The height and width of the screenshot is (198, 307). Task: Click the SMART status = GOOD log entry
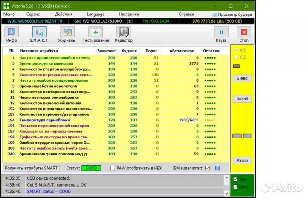pos(113,192)
